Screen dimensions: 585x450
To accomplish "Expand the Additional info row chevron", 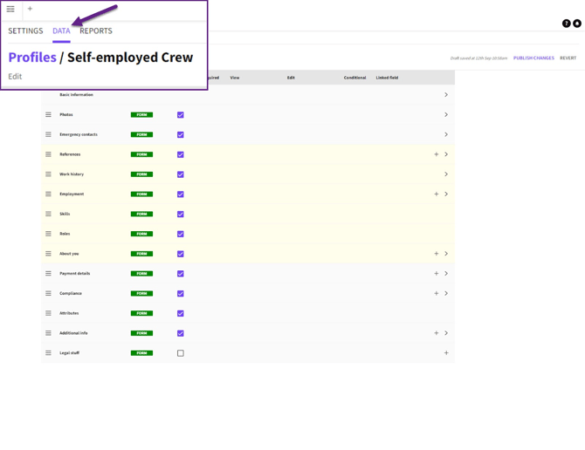I will pyautogui.click(x=446, y=333).
